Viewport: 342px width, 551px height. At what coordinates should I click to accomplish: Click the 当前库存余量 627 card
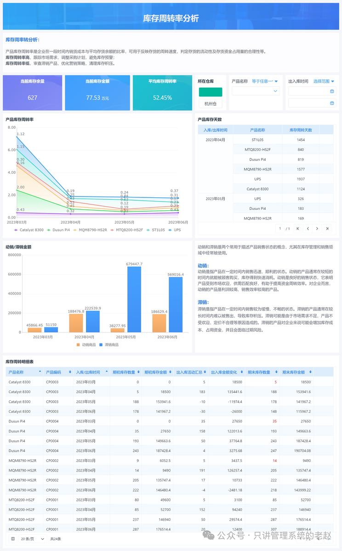point(32,92)
